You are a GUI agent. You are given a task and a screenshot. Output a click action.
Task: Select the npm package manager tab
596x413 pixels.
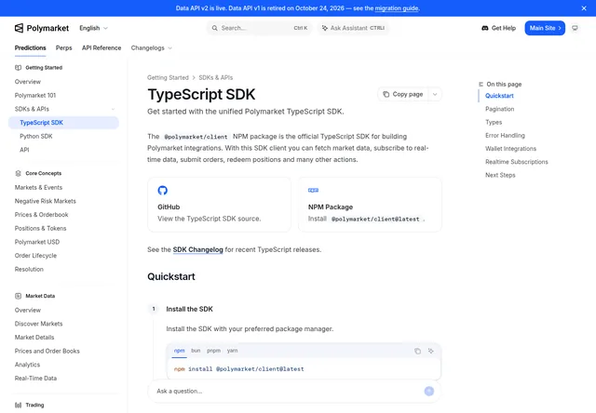click(x=179, y=351)
